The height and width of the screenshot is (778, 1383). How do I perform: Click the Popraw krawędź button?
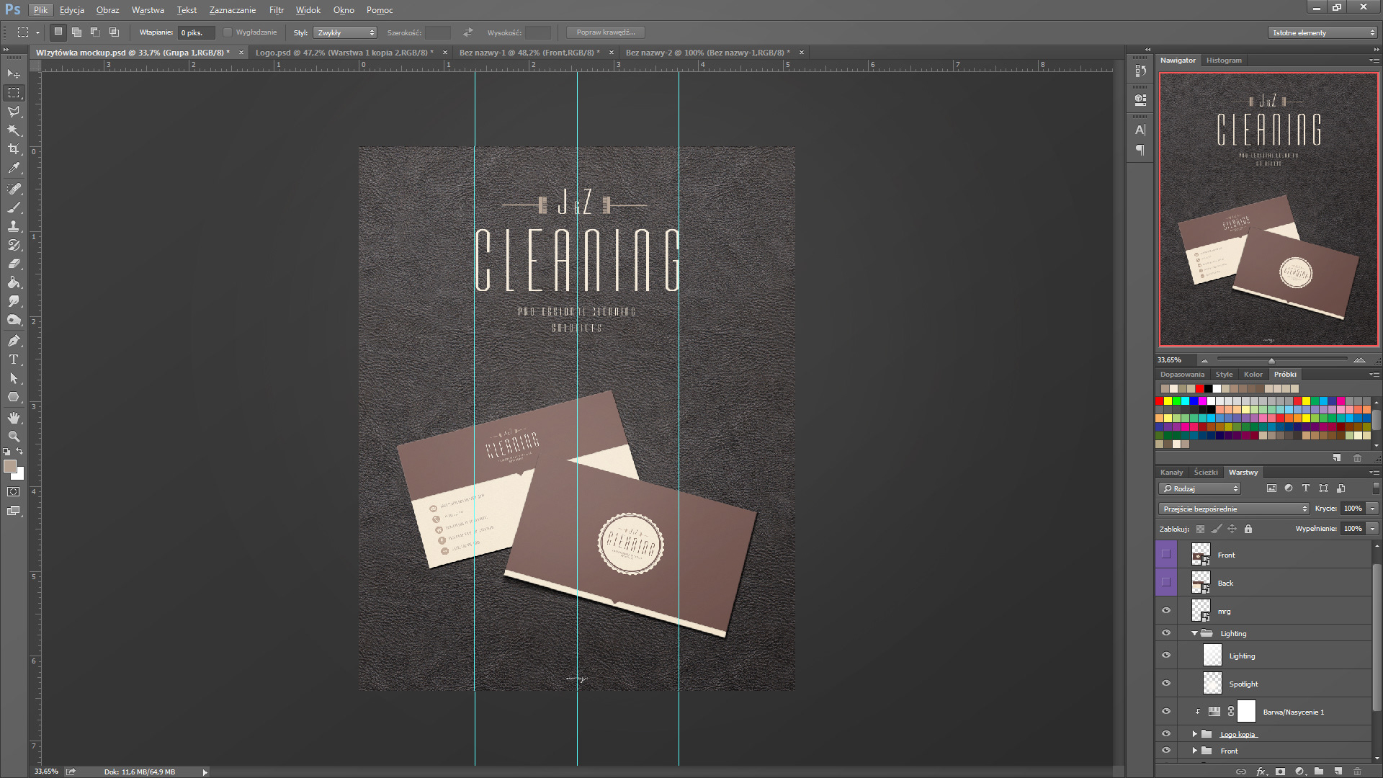click(x=605, y=32)
